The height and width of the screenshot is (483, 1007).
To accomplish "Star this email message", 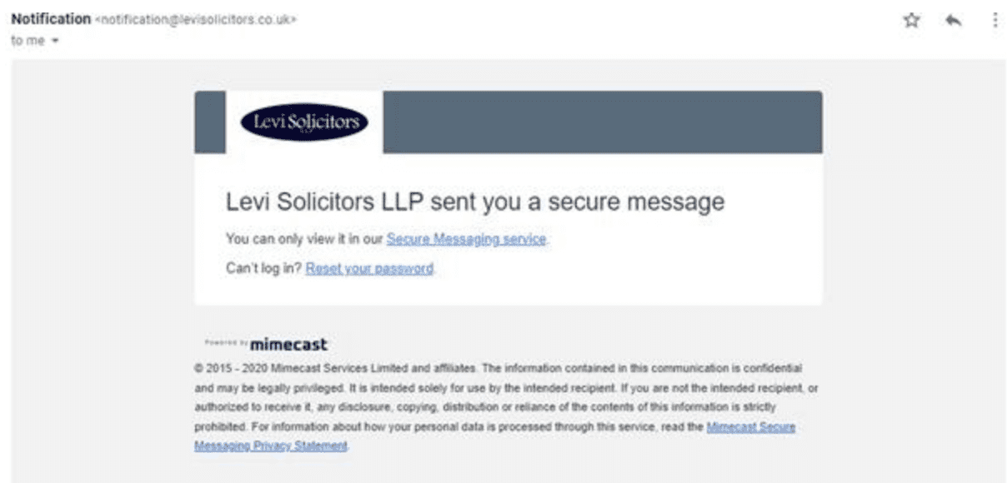I will (911, 22).
